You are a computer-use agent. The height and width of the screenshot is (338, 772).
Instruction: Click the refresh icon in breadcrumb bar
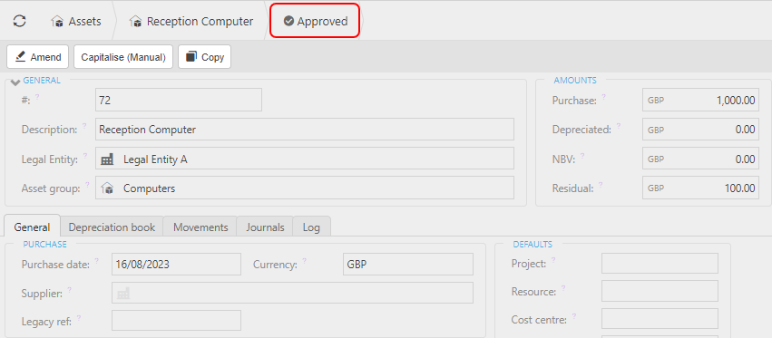point(19,21)
